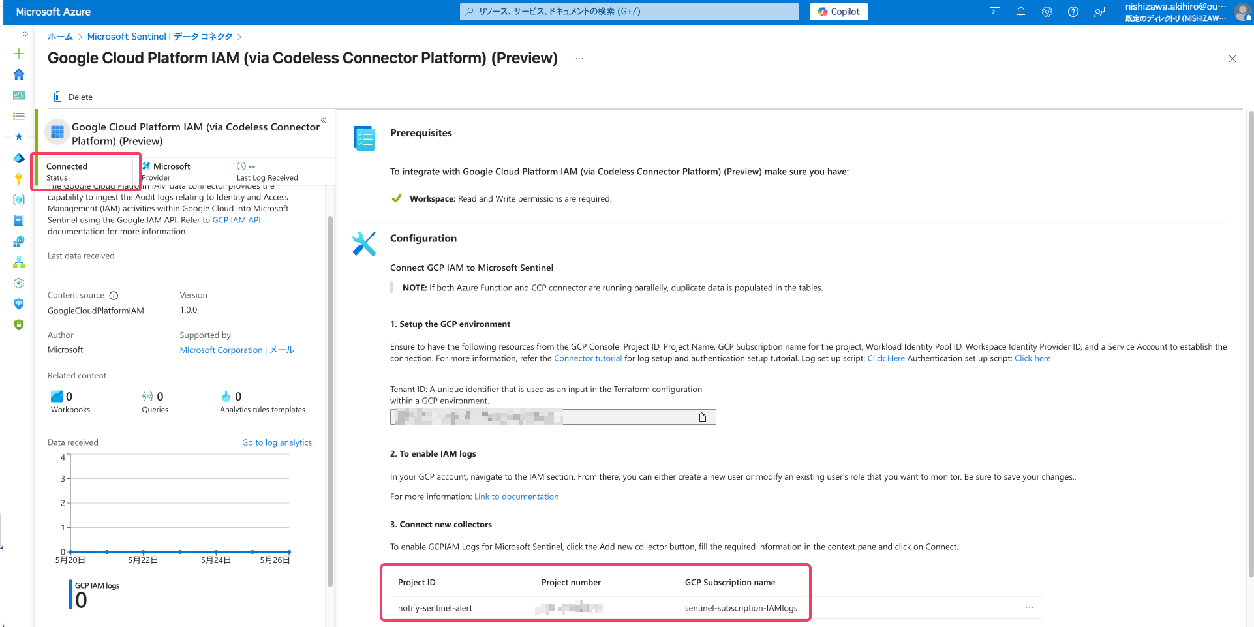Open Go to log analytics link
Viewport: 1254px width, 627px height.
pos(277,442)
